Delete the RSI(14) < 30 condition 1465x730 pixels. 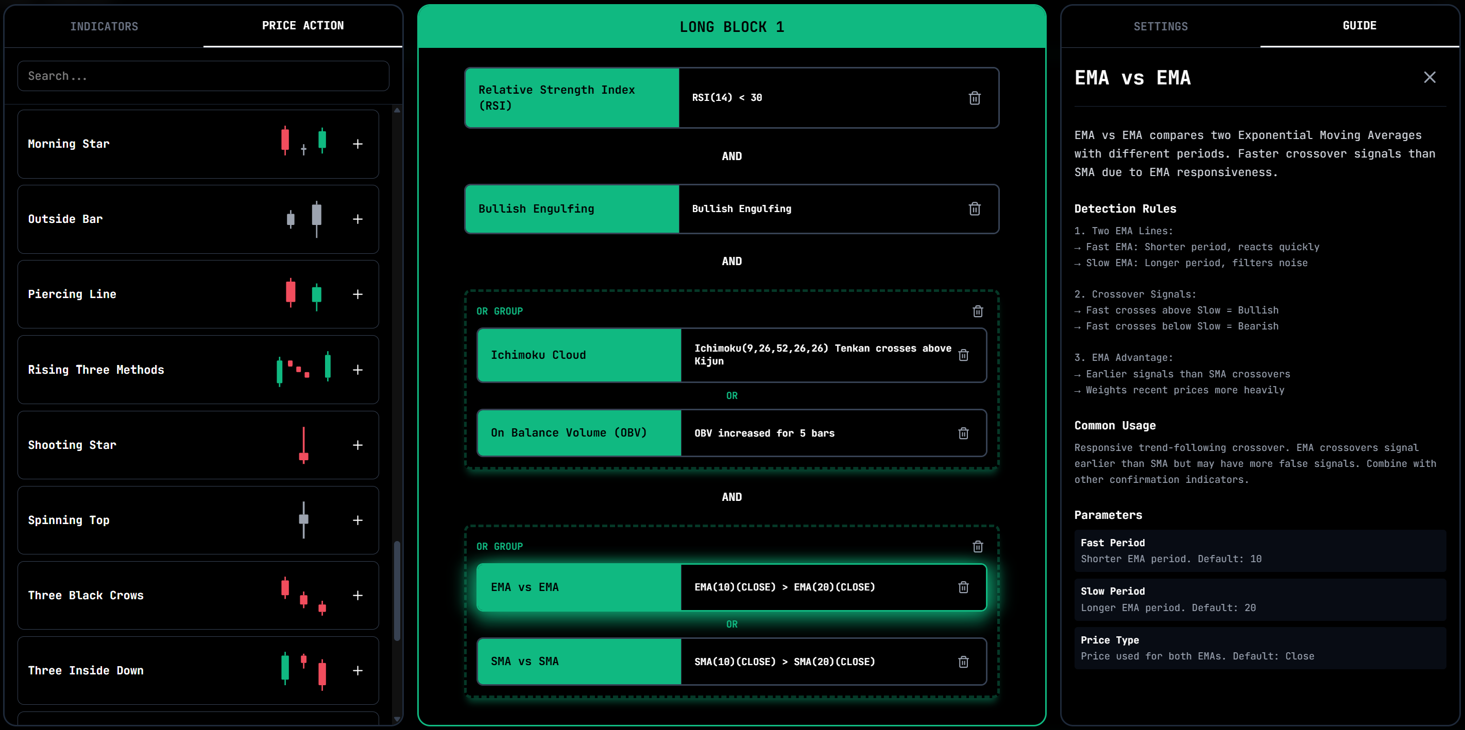[974, 98]
